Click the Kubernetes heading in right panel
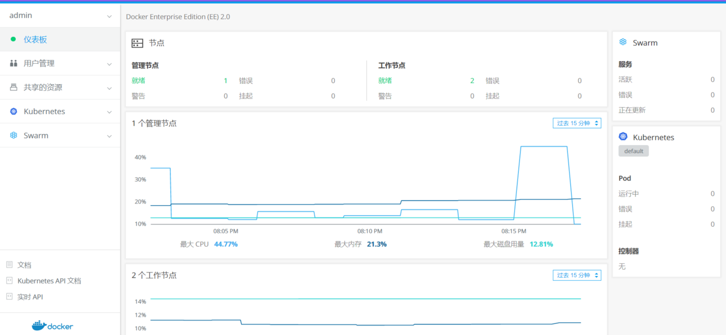This screenshot has height=335, width=726. [653, 137]
